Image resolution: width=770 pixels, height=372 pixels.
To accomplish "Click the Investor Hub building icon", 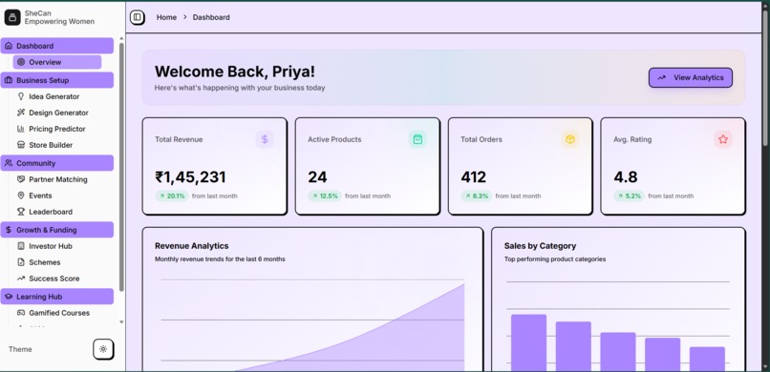I will tap(21, 246).
